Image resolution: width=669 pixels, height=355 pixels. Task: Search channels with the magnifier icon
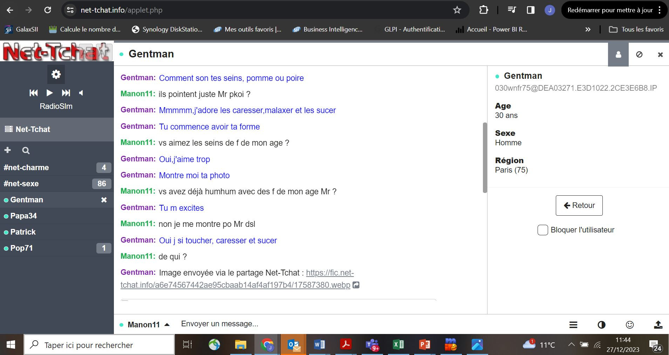click(x=26, y=151)
